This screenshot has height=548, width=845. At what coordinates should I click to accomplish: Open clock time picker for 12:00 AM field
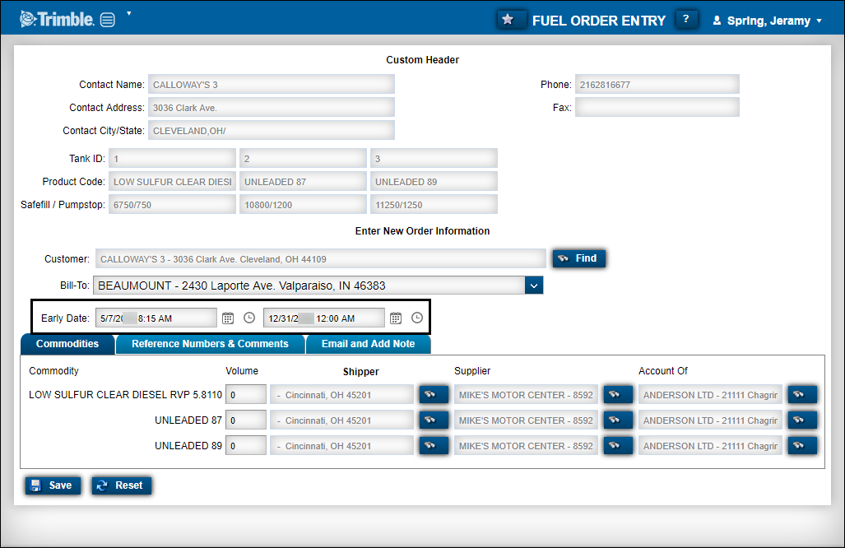tap(417, 318)
